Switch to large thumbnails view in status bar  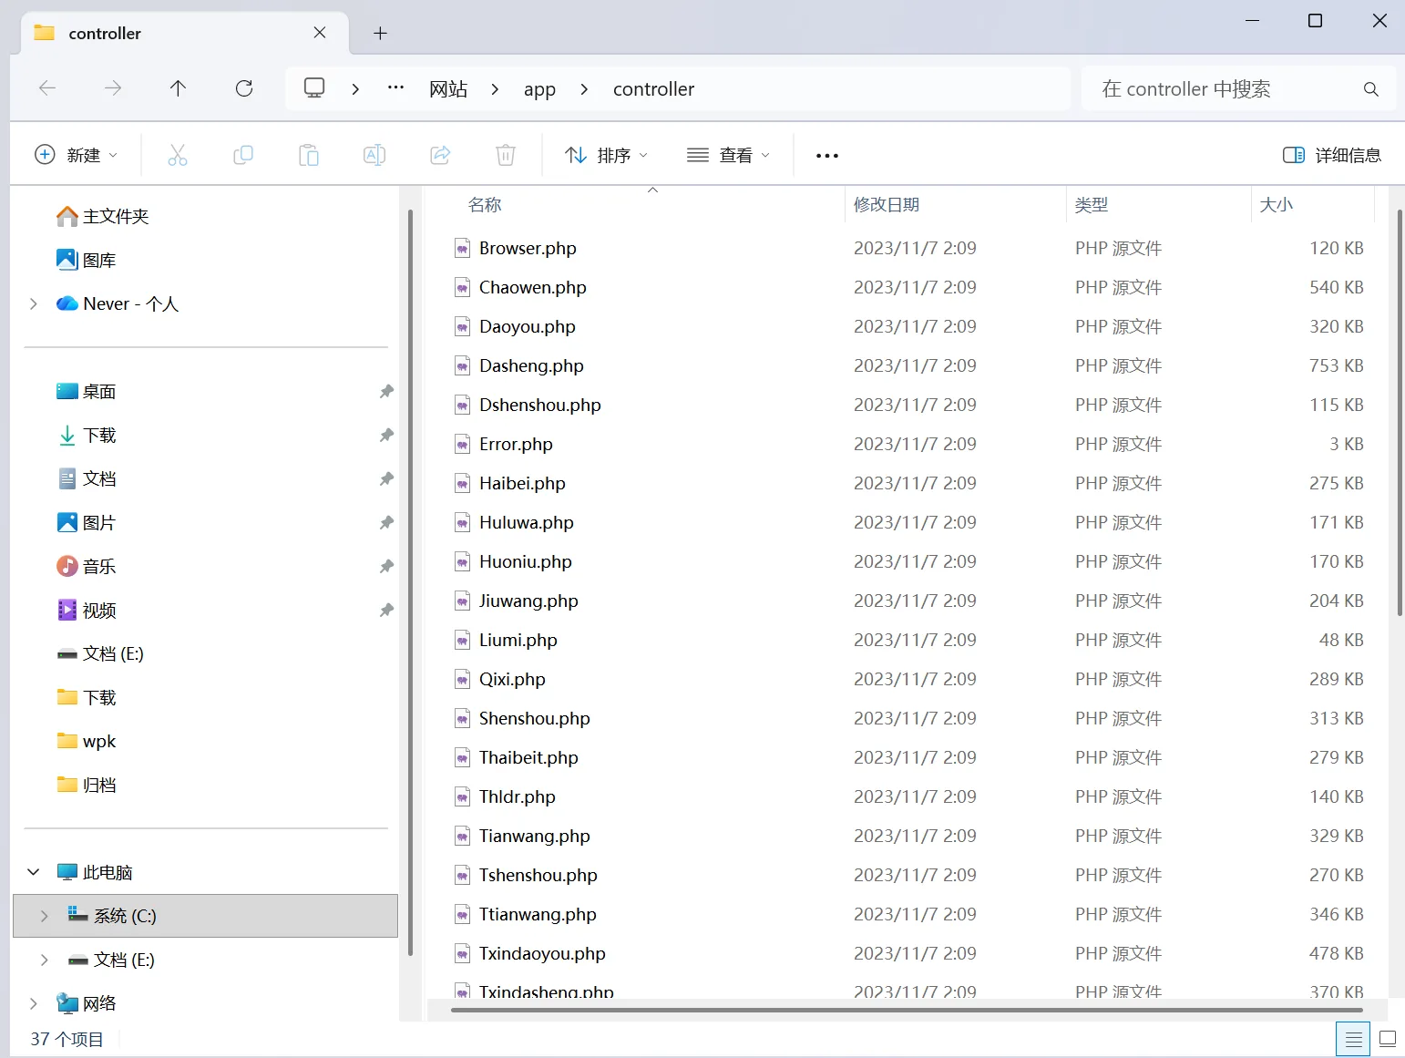pos(1388,1039)
